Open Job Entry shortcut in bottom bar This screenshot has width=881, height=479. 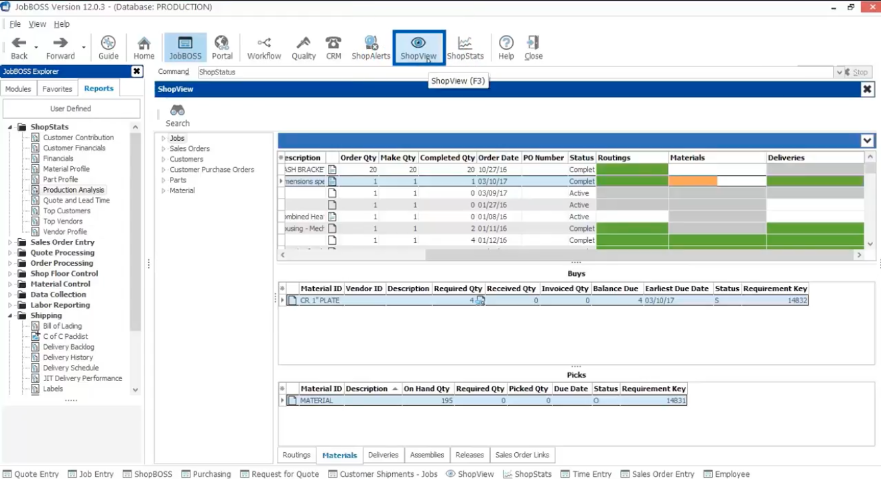[x=91, y=474]
